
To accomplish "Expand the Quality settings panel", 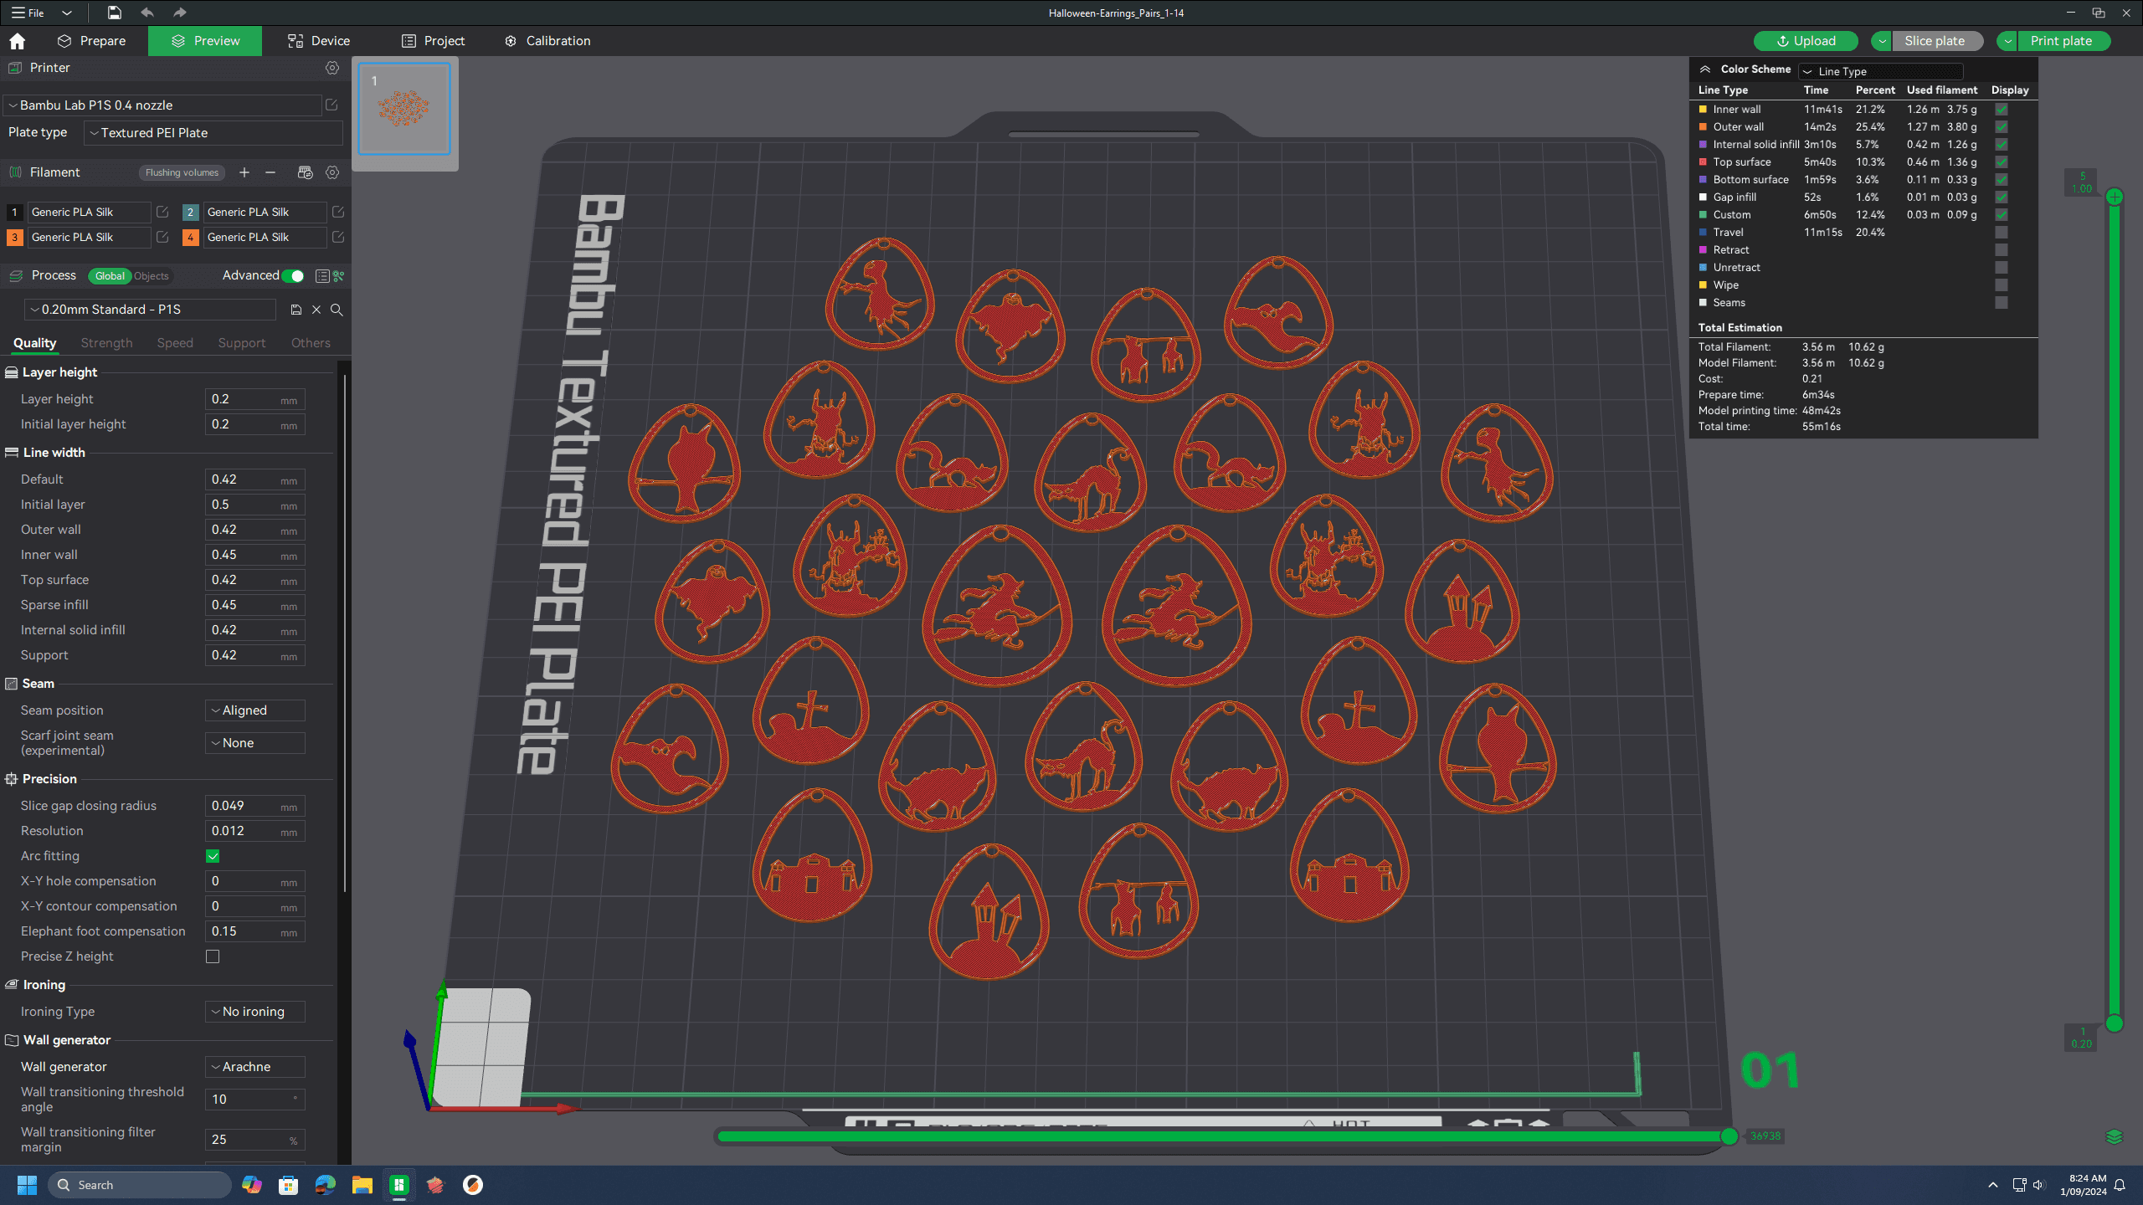I will click(33, 343).
